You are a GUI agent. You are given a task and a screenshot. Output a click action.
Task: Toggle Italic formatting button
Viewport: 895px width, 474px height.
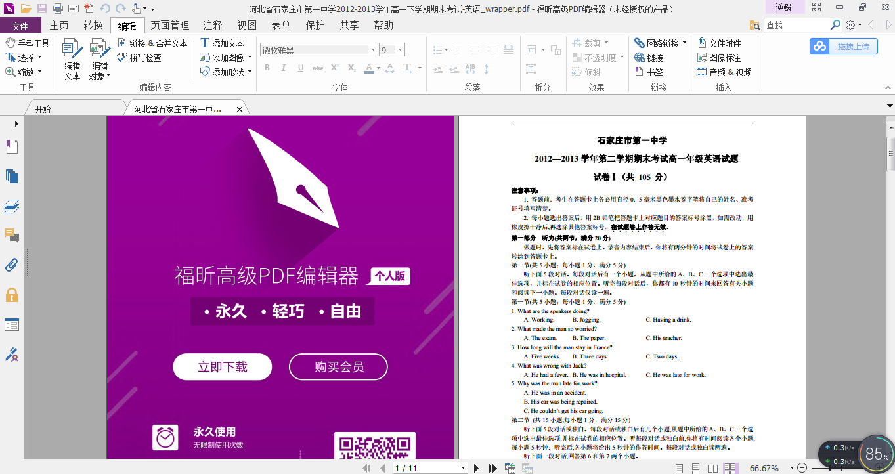pos(284,68)
